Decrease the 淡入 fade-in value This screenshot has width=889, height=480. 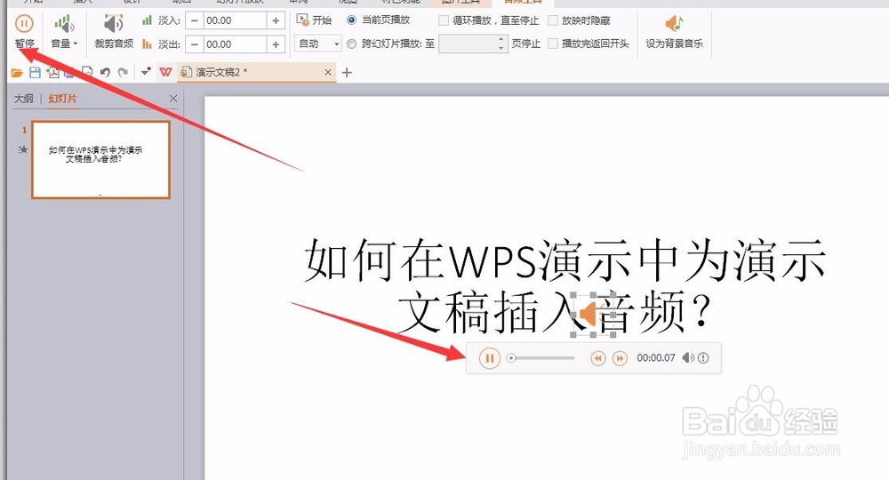[x=195, y=20]
